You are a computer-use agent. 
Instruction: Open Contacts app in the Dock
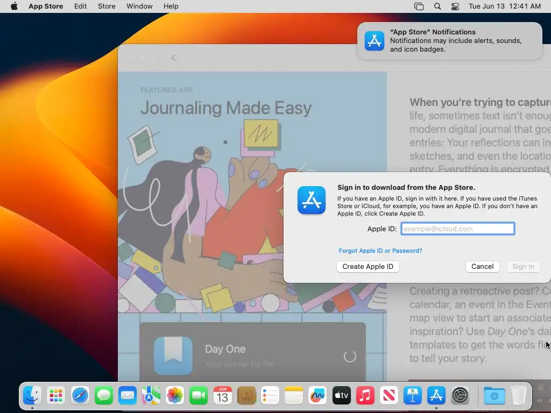click(x=246, y=396)
